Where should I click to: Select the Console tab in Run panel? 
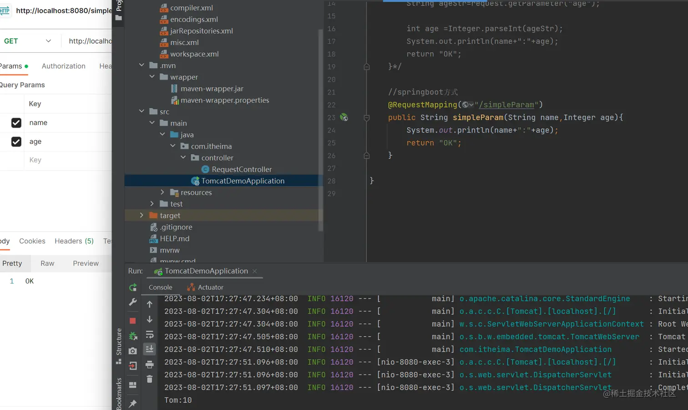pyautogui.click(x=161, y=287)
